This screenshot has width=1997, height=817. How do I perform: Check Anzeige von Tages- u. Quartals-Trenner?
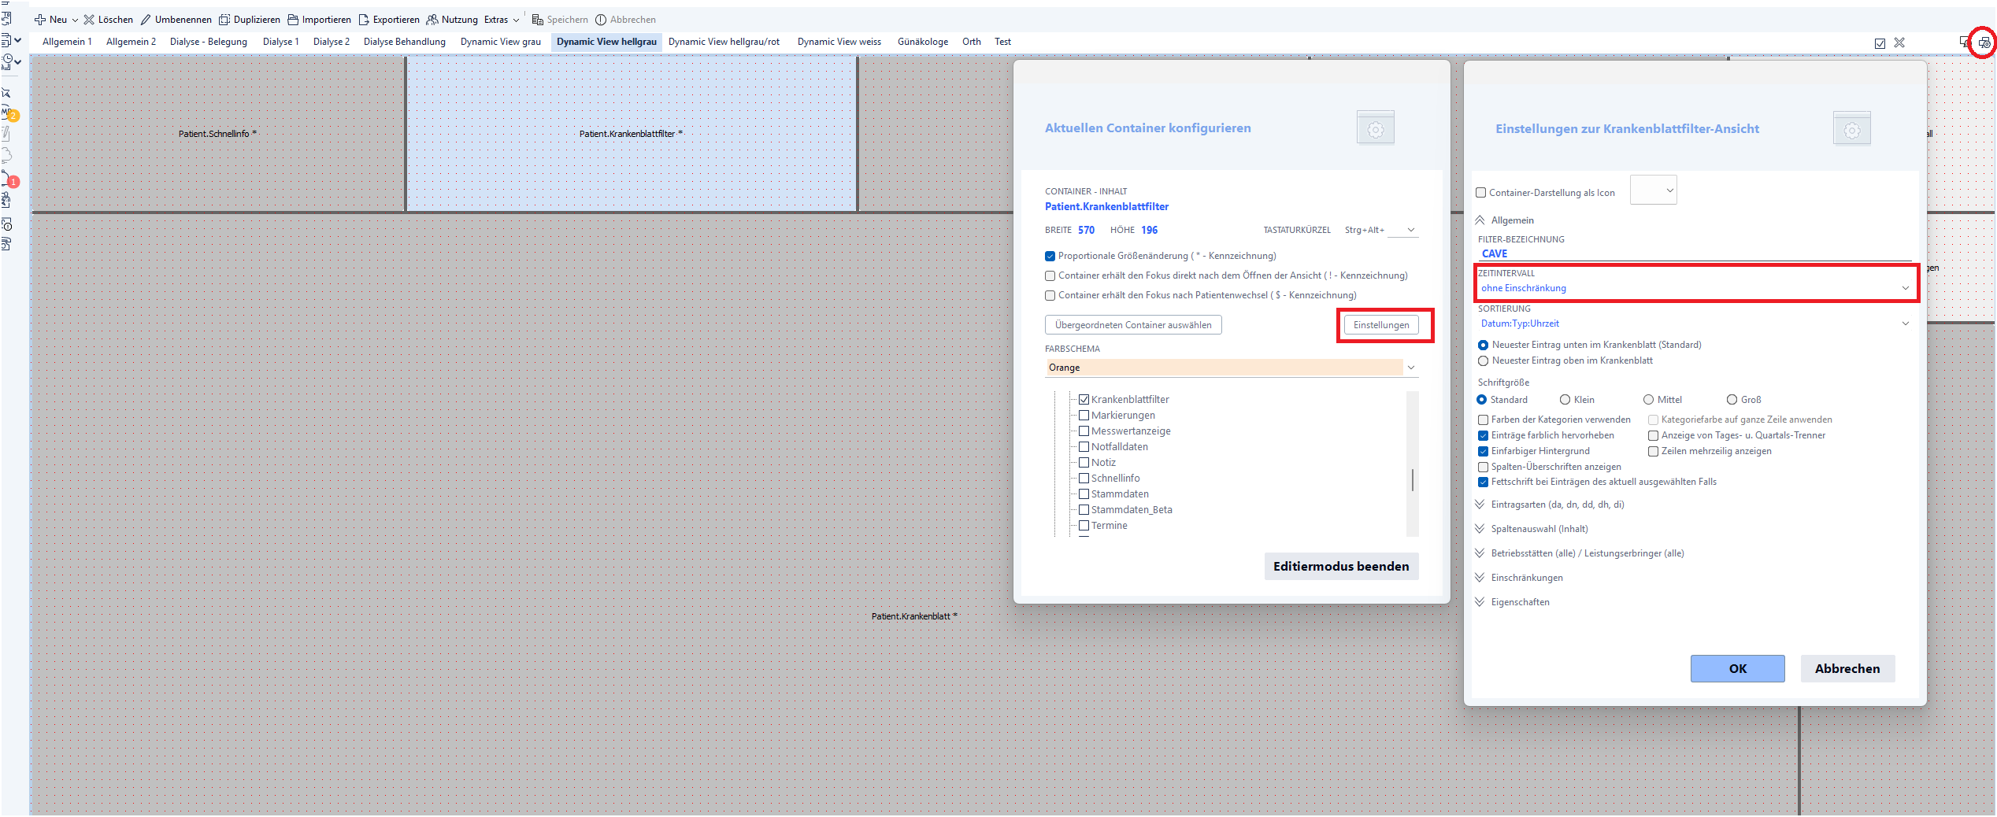[x=1654, y=435]
